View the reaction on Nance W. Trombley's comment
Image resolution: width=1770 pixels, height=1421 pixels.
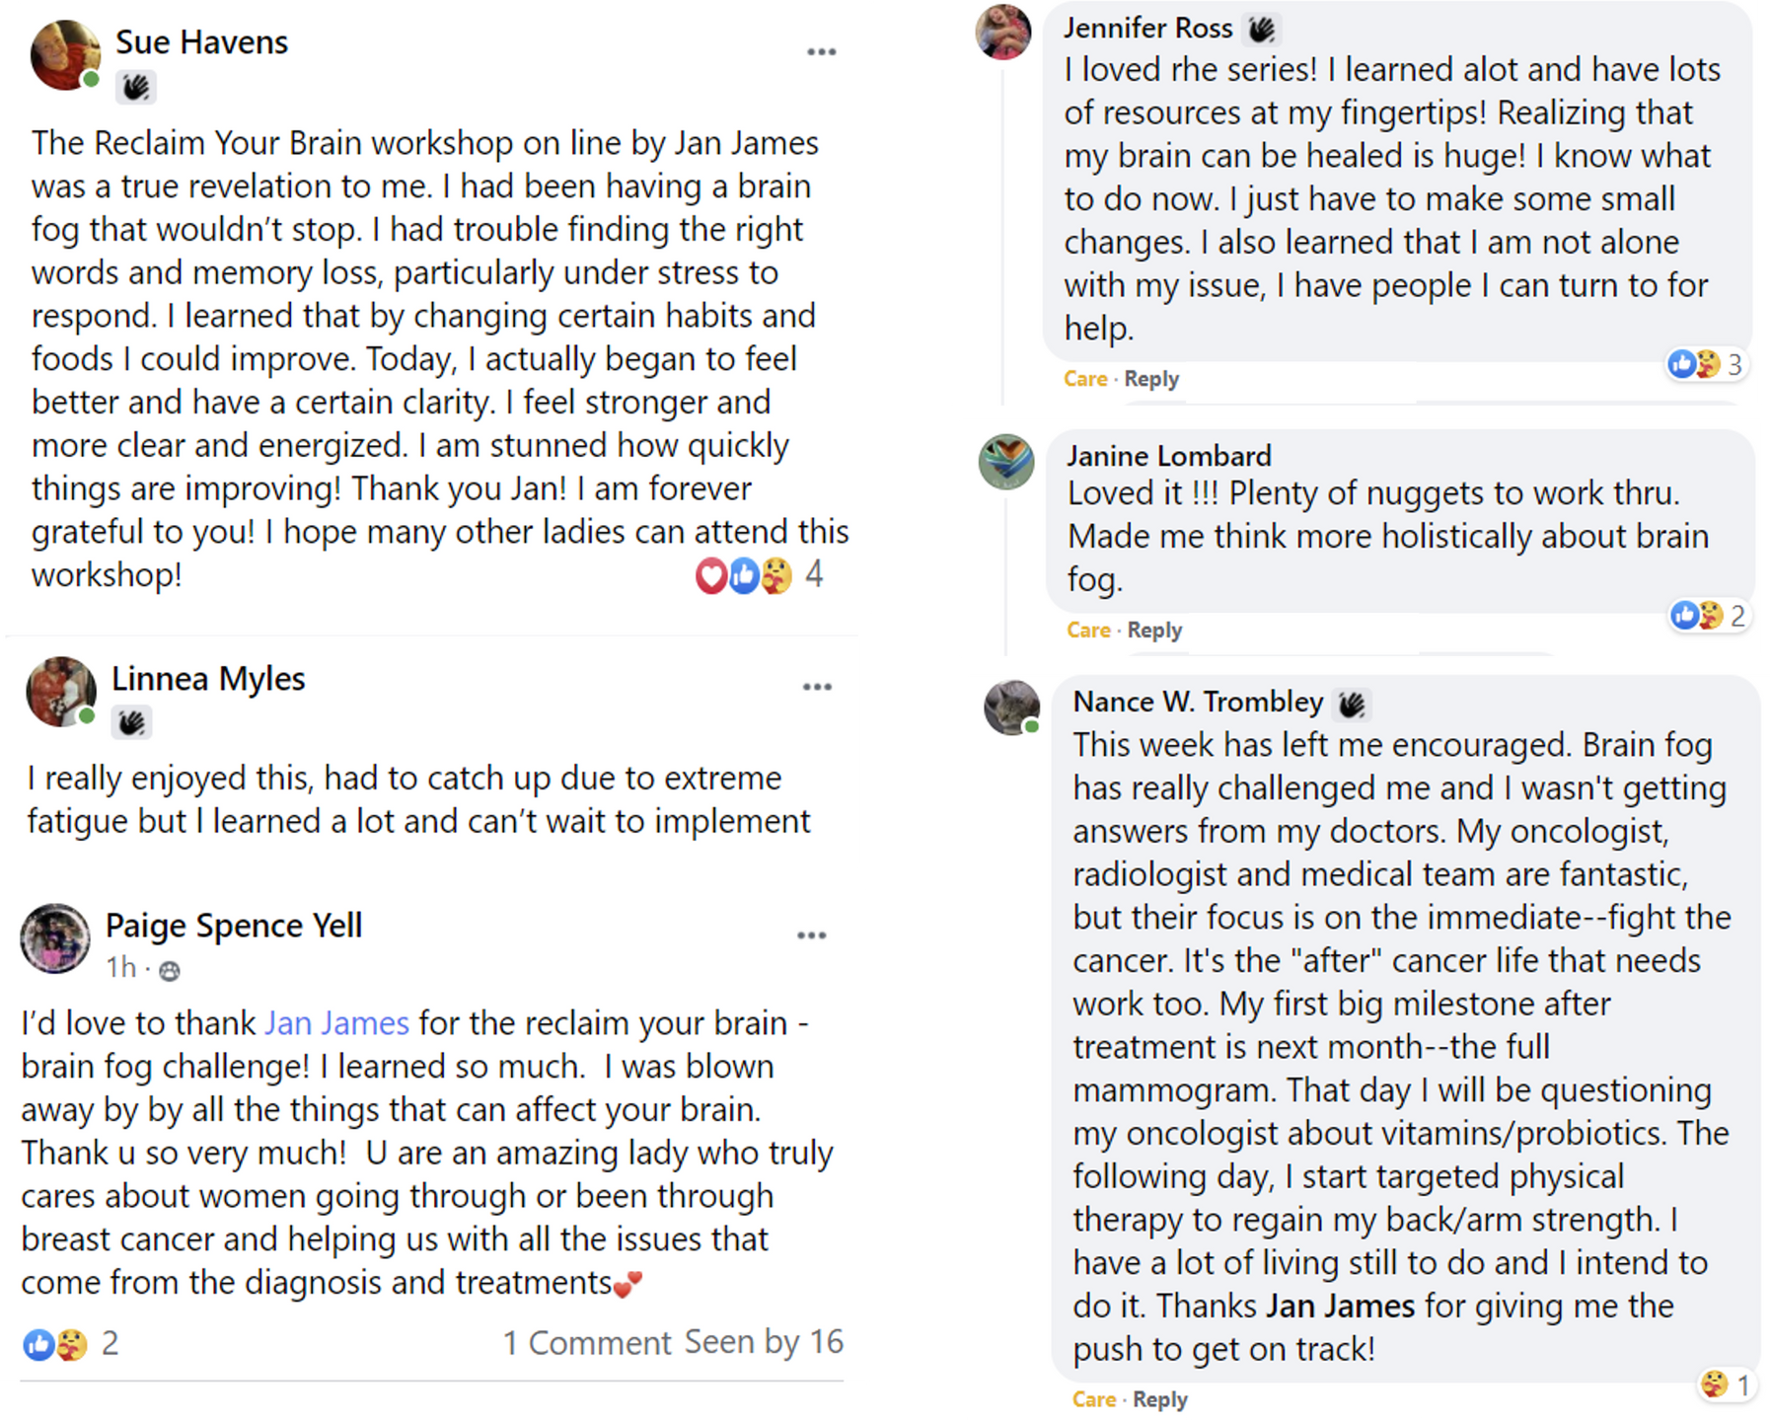tap(1723, 1384)
